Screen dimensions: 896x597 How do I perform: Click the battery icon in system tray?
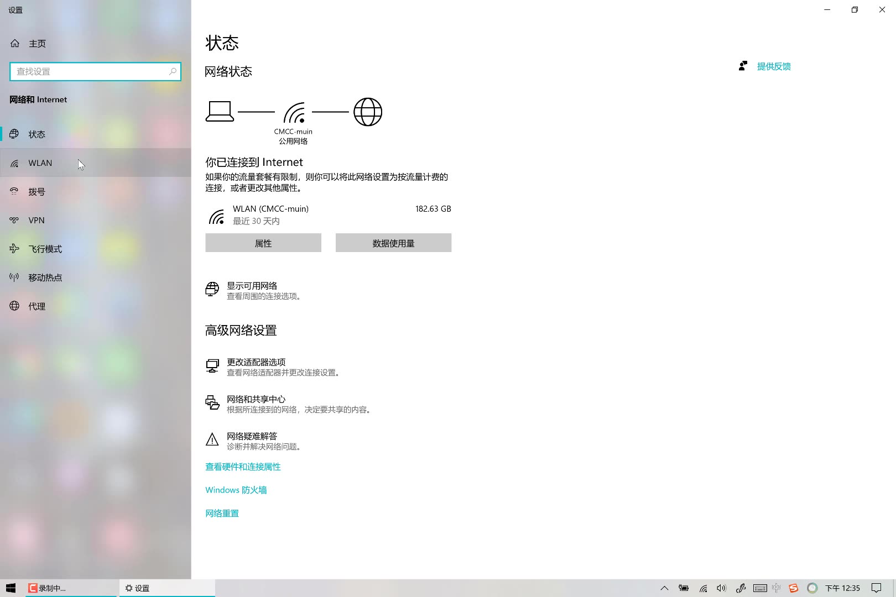click(x=684, y=588)
